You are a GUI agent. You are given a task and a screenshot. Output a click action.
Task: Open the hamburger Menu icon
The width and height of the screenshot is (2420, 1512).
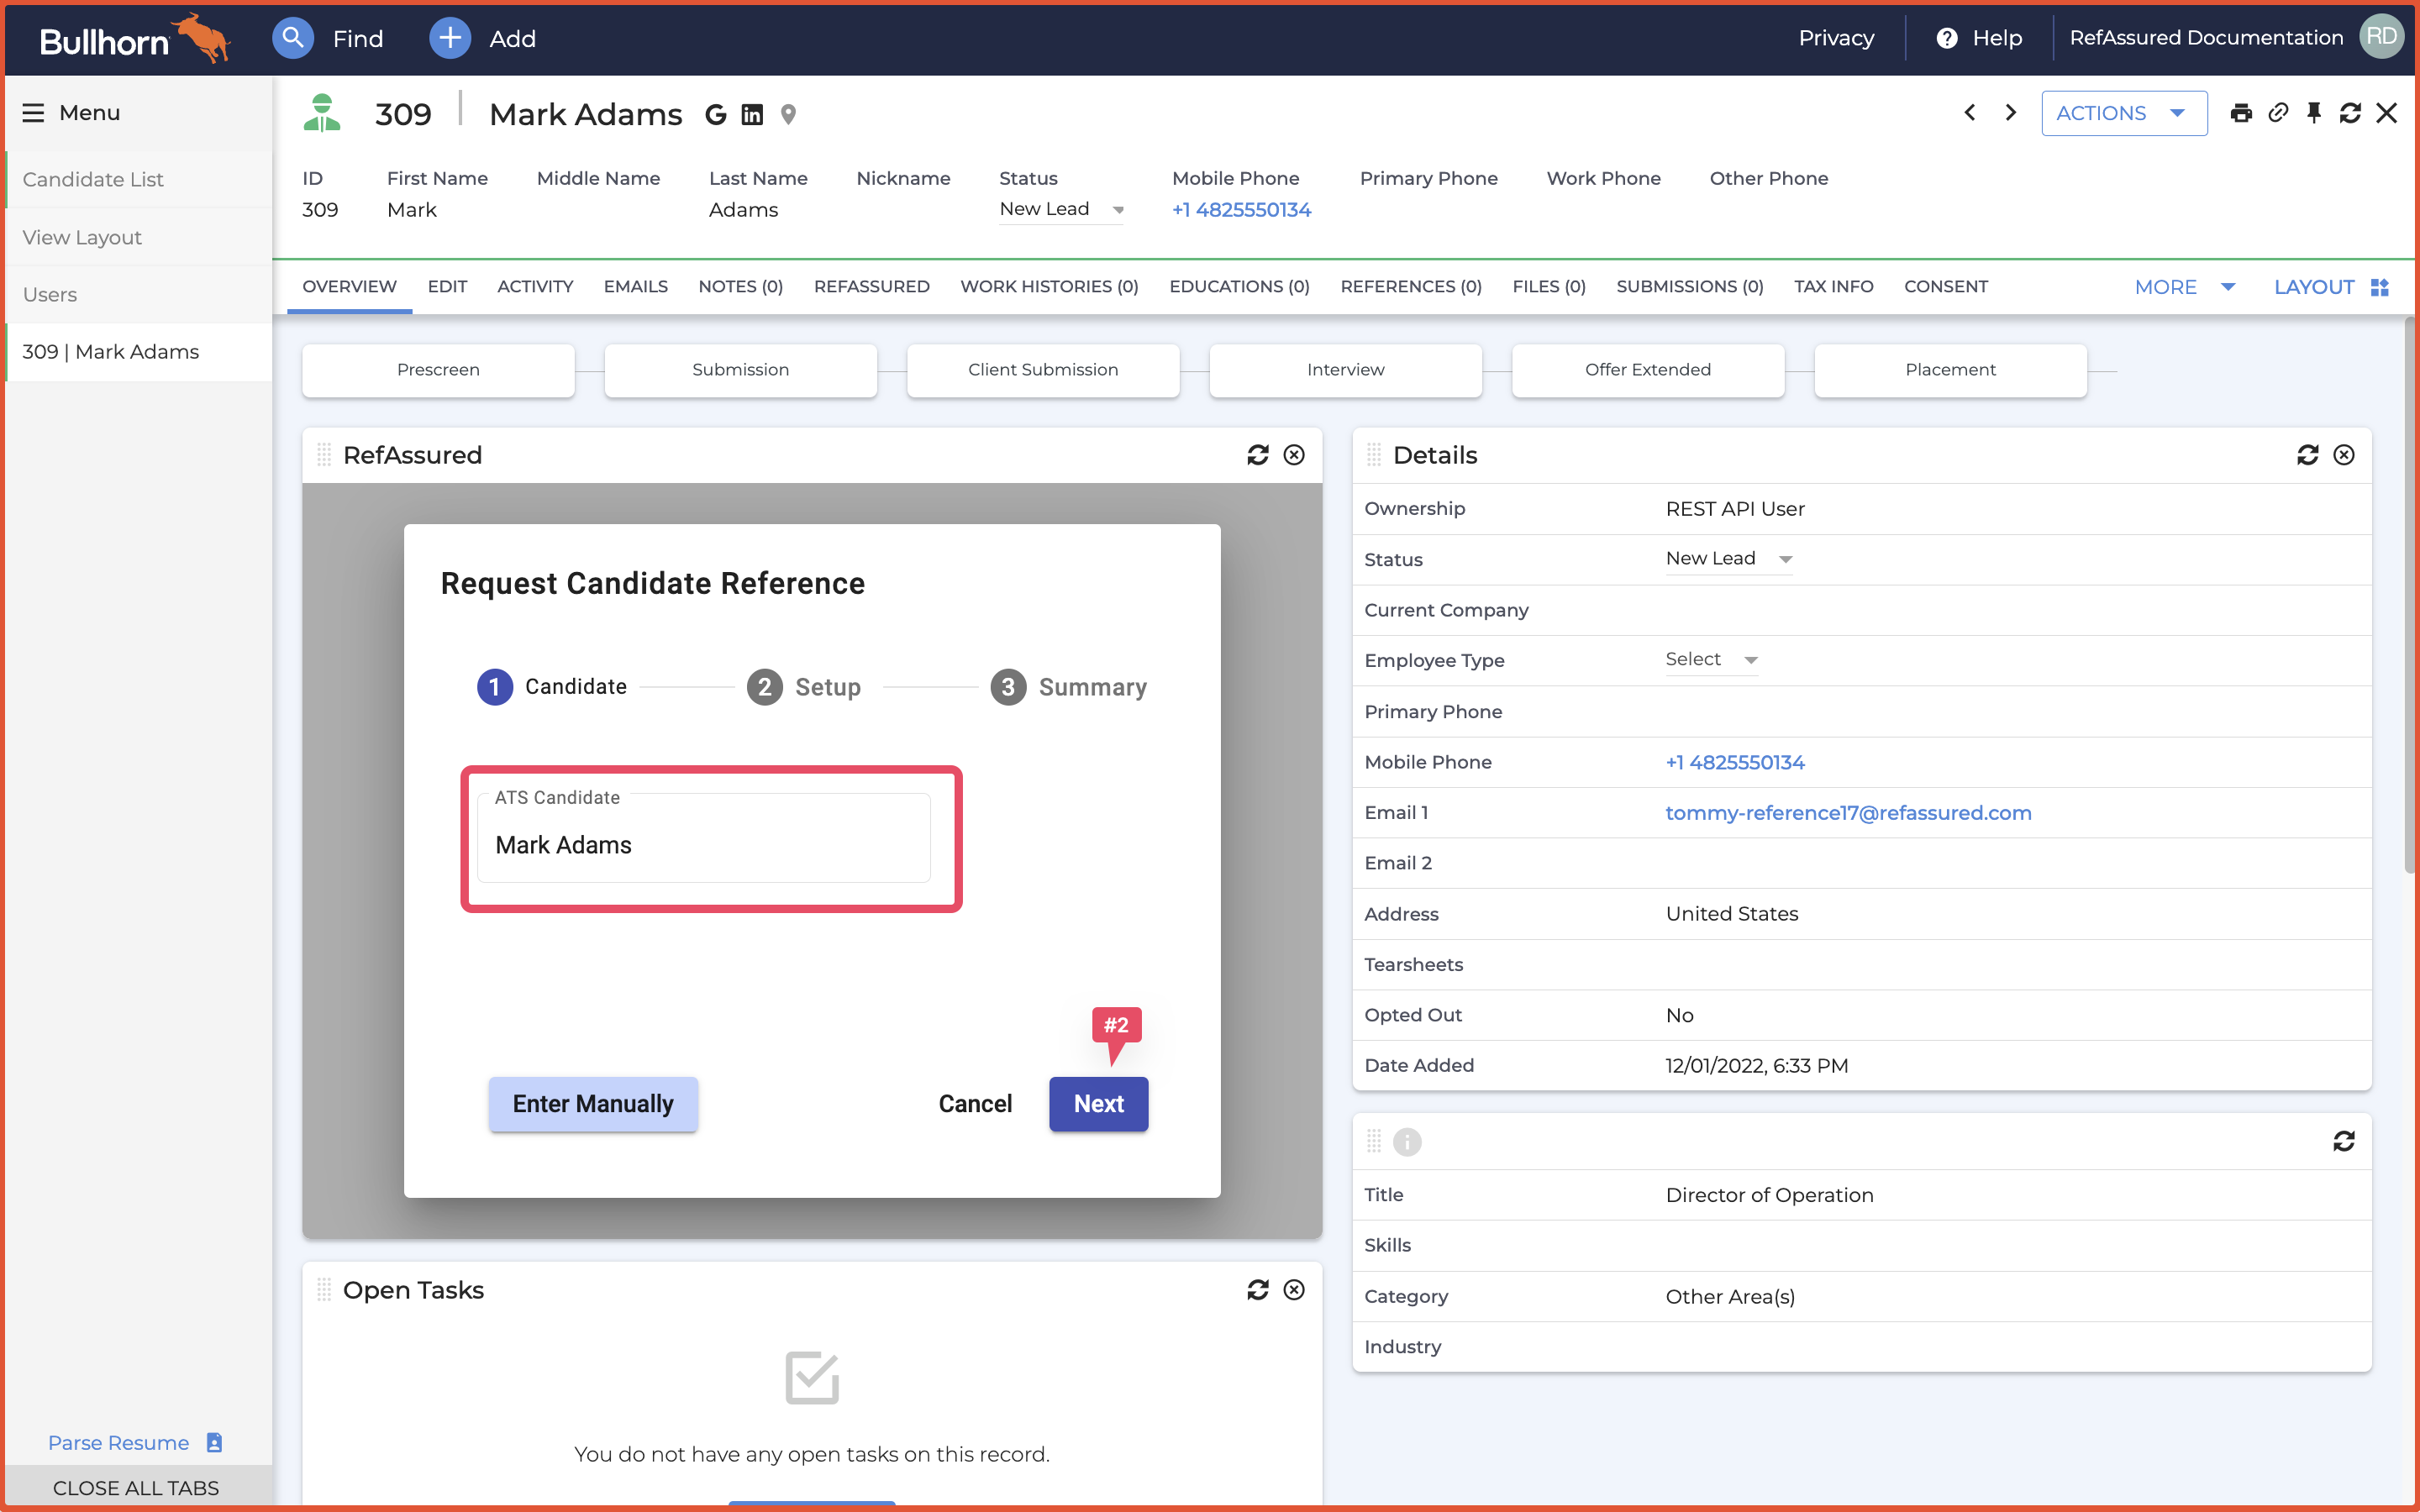33,112
